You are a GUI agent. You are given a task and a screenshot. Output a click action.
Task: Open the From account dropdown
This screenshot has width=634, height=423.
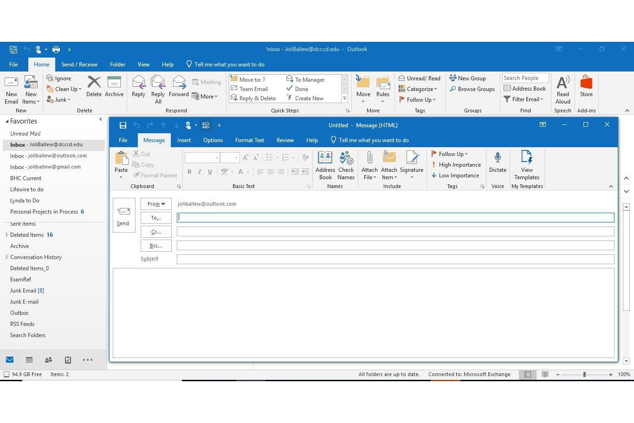[x=156, y=204]
